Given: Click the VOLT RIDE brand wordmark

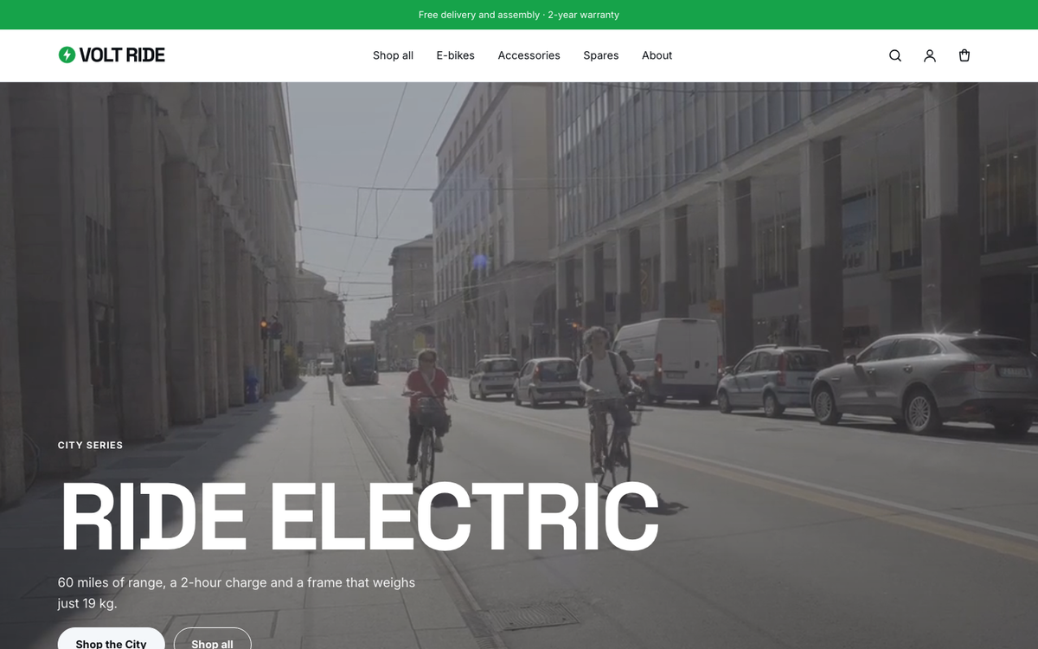Looking at the screenshot, I should pyautogui.click(x=122, y=55).
